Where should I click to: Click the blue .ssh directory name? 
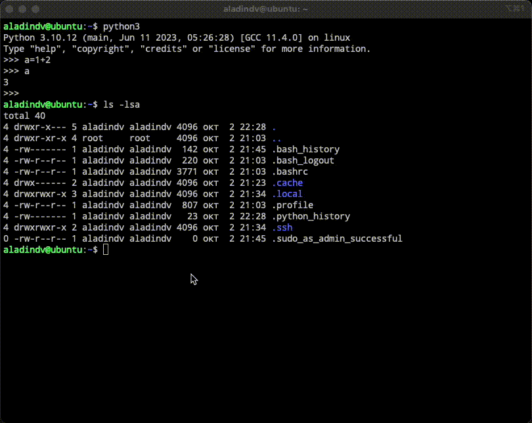coord(283,227)
